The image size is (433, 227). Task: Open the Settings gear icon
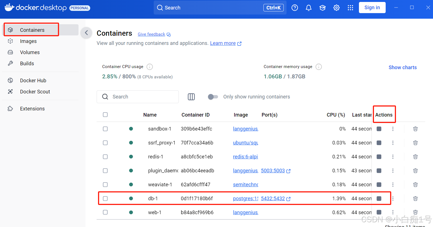(336, 8)
